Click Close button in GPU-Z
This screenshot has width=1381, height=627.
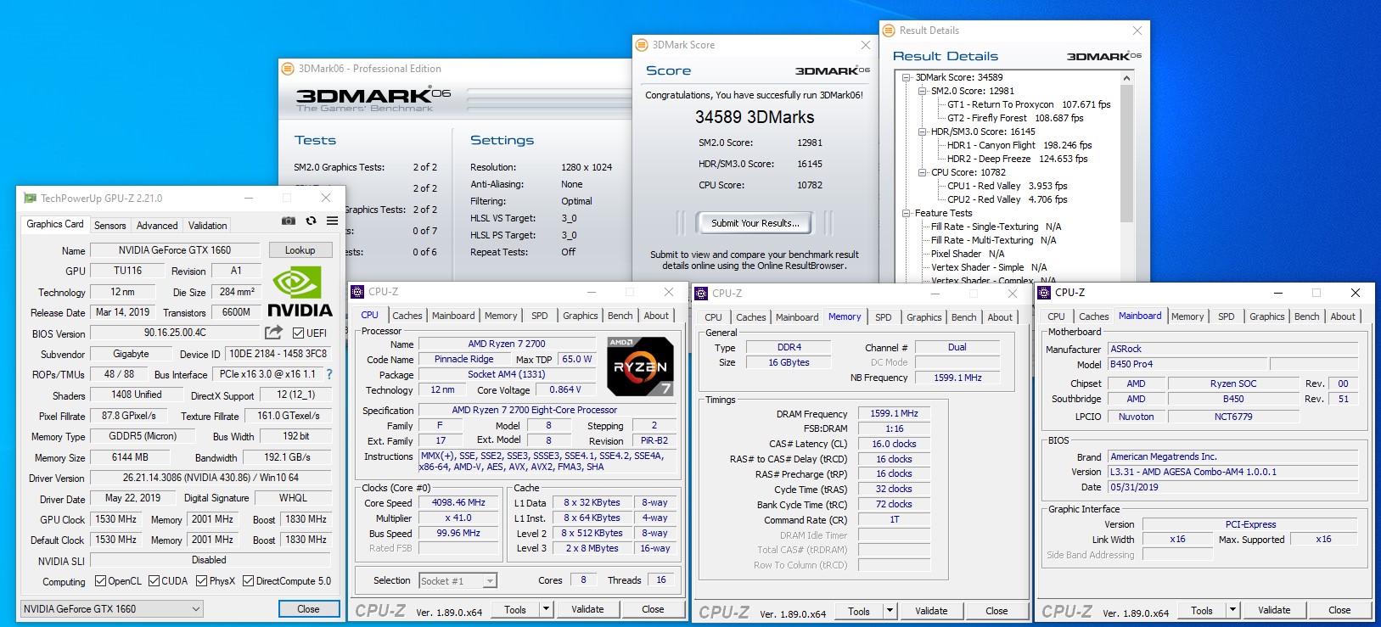pyautogui.click(x=309, y=609)
